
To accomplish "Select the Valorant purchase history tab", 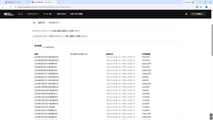I will pyautogui.click(x=43, y=2).
